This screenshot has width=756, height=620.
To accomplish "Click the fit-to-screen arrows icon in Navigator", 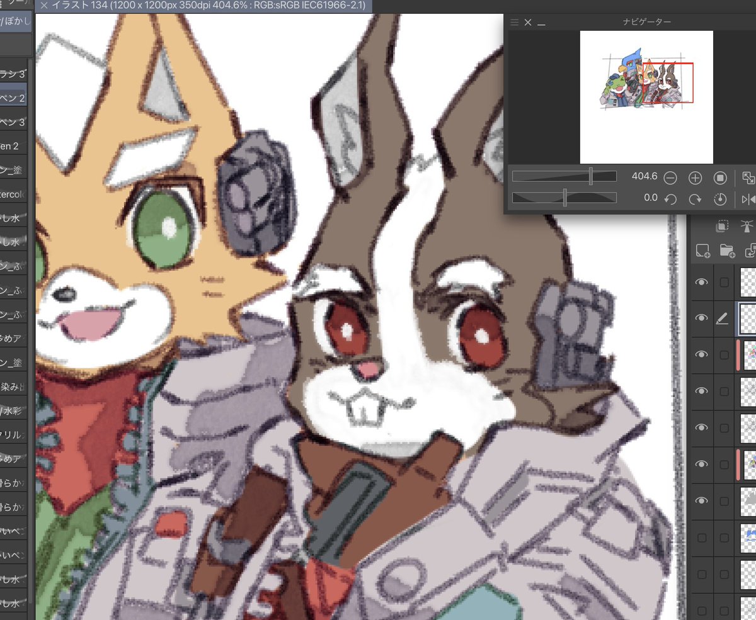I will (748, 178).
